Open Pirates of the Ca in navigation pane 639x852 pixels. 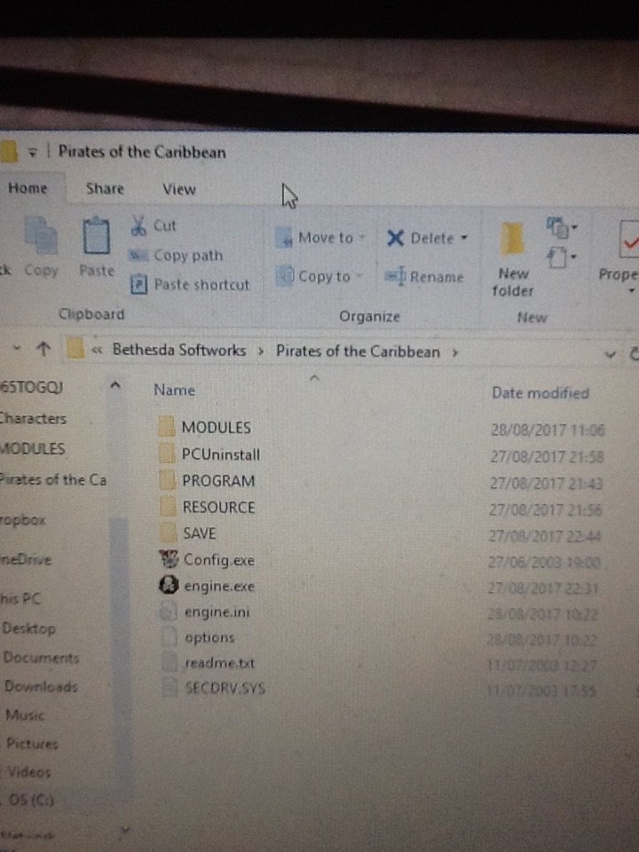click(x=52, y=480)
